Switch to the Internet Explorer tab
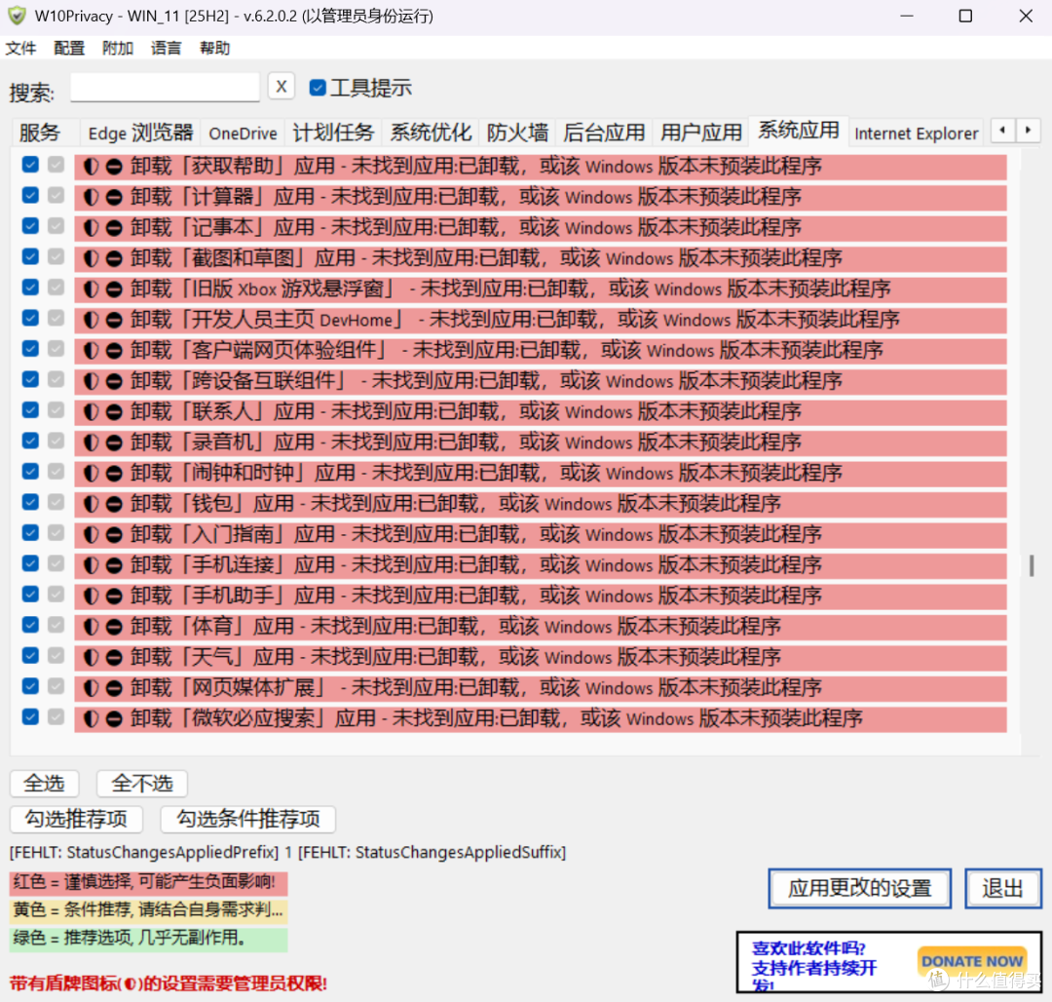Image resolution: width=1052 pixels, height=1002 pixels. 917,133
